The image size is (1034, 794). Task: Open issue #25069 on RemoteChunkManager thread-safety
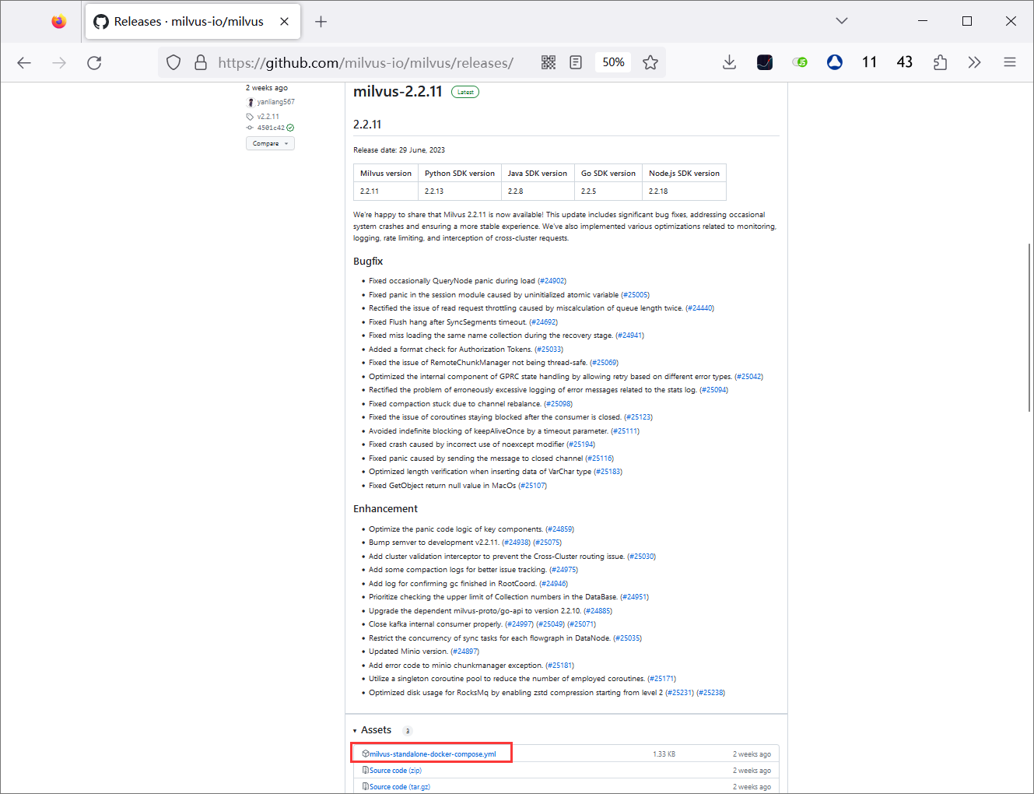(605, 363)
